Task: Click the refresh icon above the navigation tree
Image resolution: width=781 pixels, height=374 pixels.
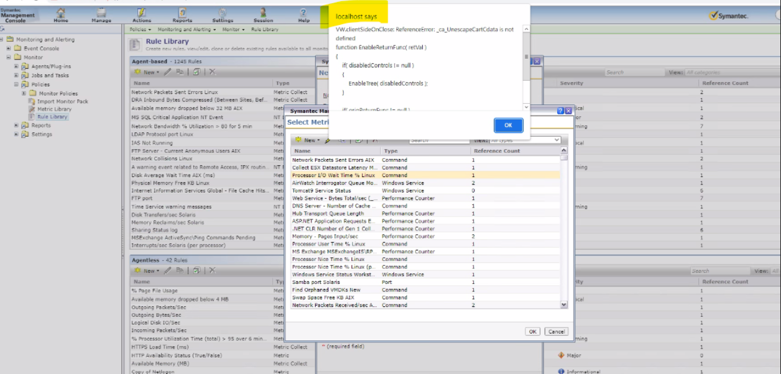Action: click(x=3, y=29)
